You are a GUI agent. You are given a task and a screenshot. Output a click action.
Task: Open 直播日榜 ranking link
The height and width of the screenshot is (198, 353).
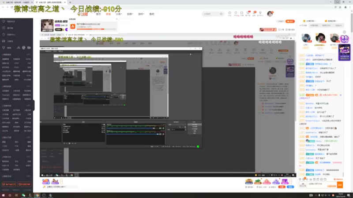tap(331, 21)
